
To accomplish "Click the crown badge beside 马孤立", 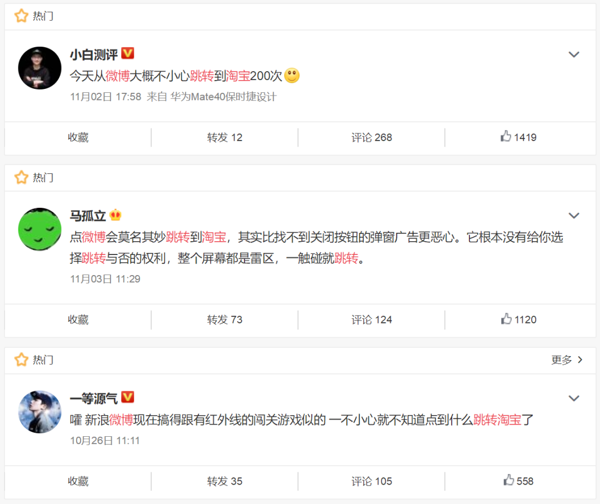I will [115, 215].
